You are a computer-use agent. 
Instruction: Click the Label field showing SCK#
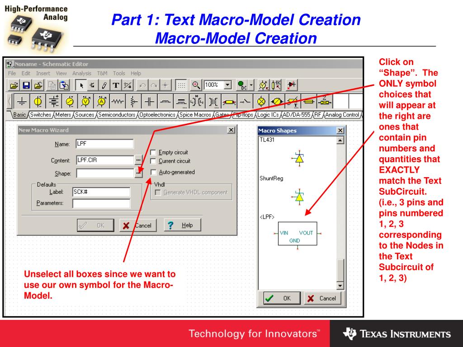tap(101, 192)
